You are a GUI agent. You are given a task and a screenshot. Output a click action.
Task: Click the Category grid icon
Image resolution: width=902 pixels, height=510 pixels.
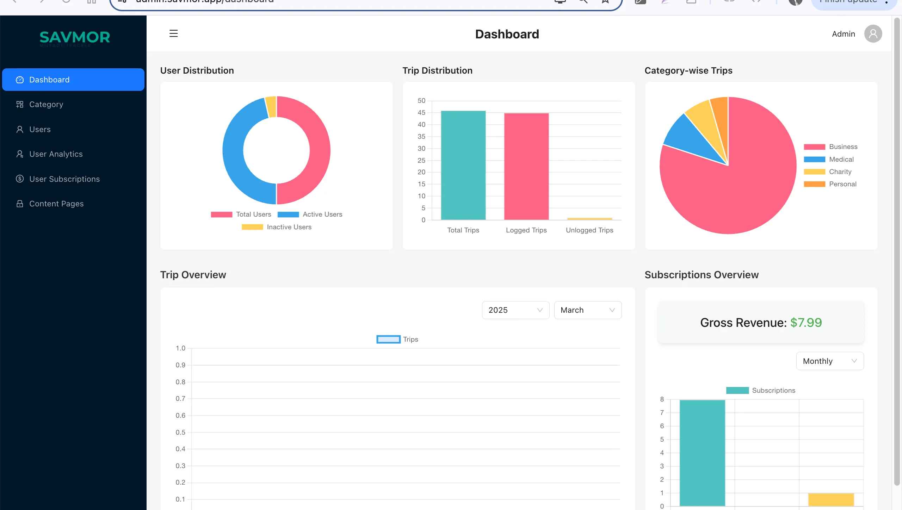point(20,105)
